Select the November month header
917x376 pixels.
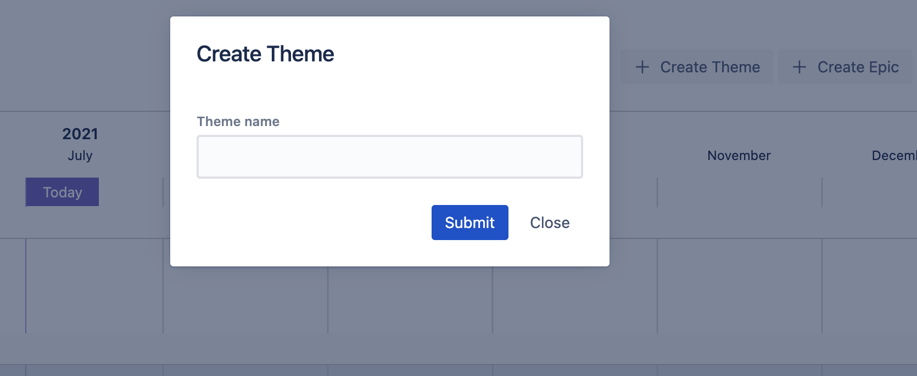pos(739,156)
